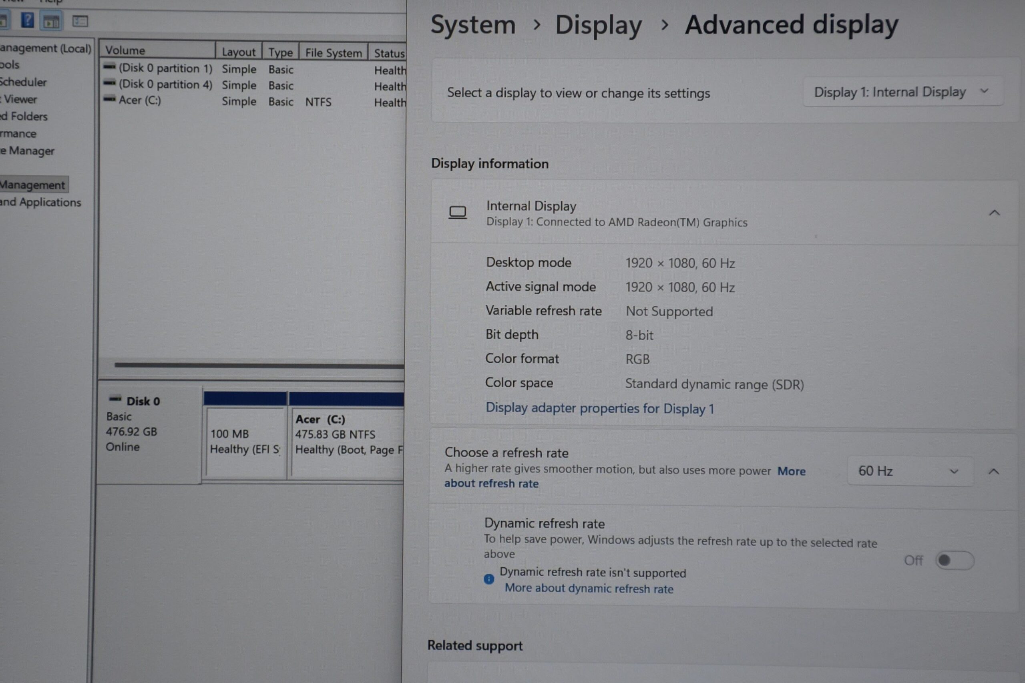1025x683 pixels.
Task: Sort by the Status column header
Action: 388,53
